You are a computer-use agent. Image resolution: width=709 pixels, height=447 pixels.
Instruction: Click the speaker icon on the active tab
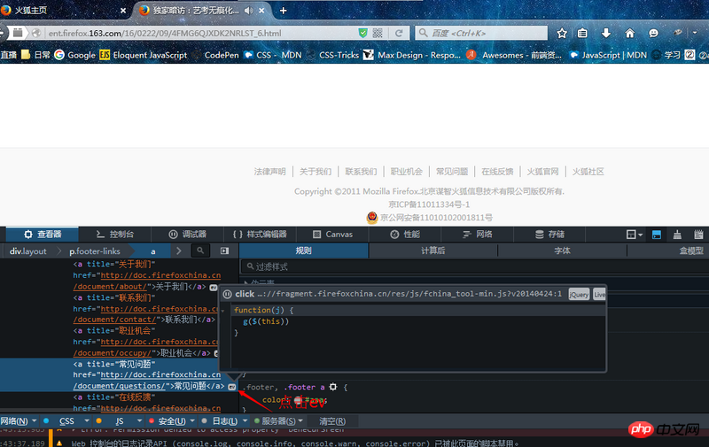point(248,11)
